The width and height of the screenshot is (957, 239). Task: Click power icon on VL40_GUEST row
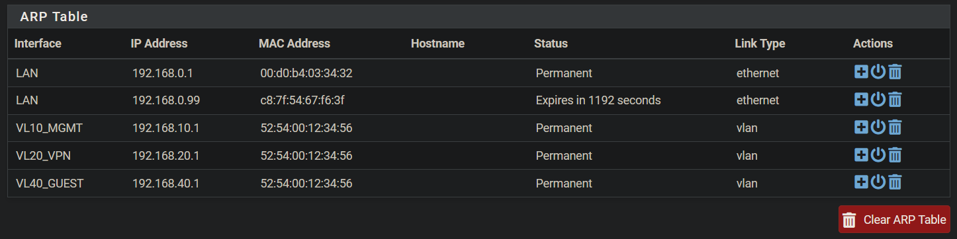pyautogui.click(x=878, y=182)
